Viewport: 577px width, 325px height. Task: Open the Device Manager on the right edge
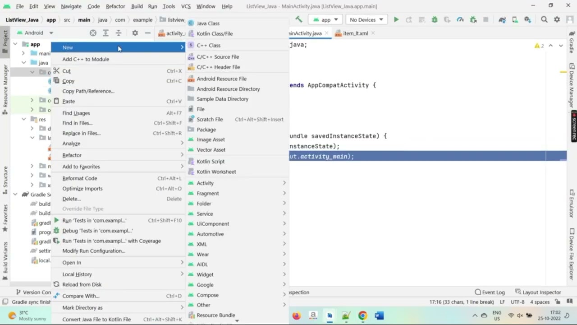click(x=571, y=85)
